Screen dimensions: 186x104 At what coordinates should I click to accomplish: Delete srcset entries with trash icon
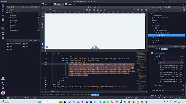(182, 60)
